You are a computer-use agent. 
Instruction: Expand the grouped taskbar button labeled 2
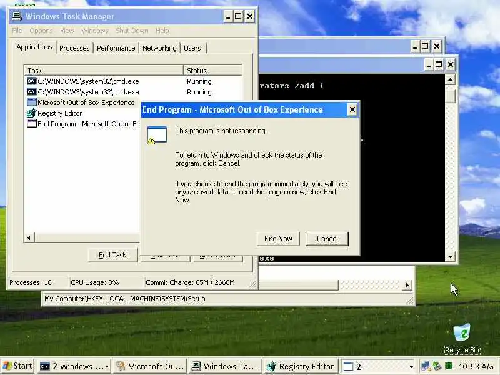point(377,367)
